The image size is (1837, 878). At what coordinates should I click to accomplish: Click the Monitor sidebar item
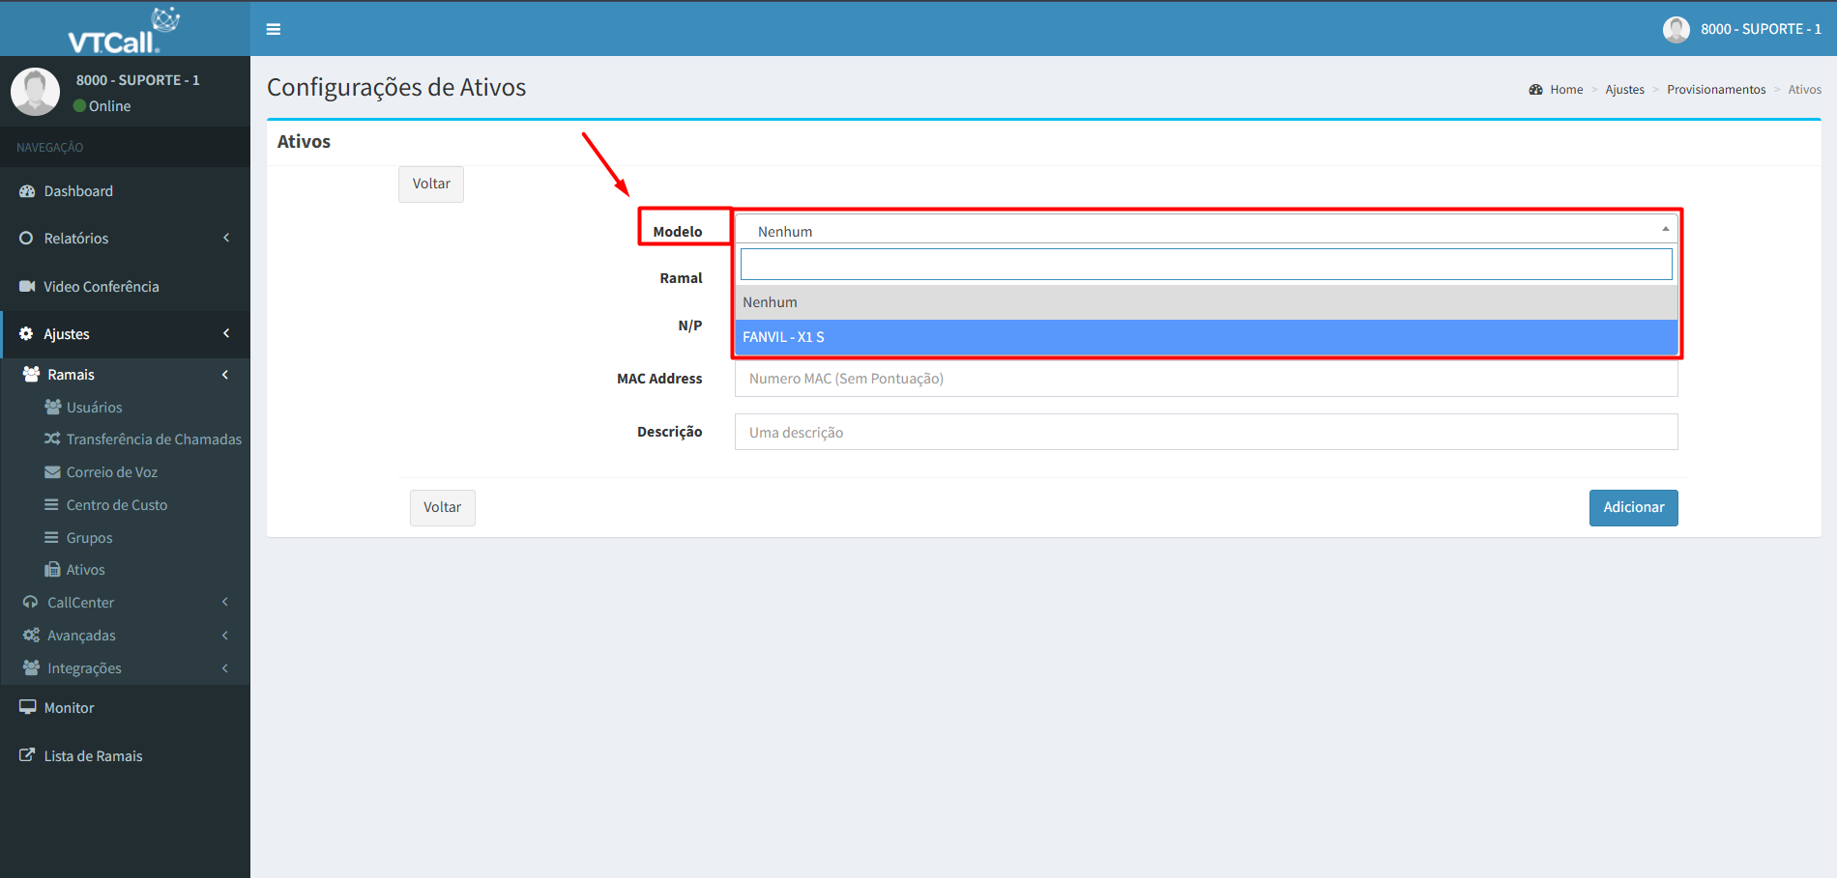click(69, 708)
